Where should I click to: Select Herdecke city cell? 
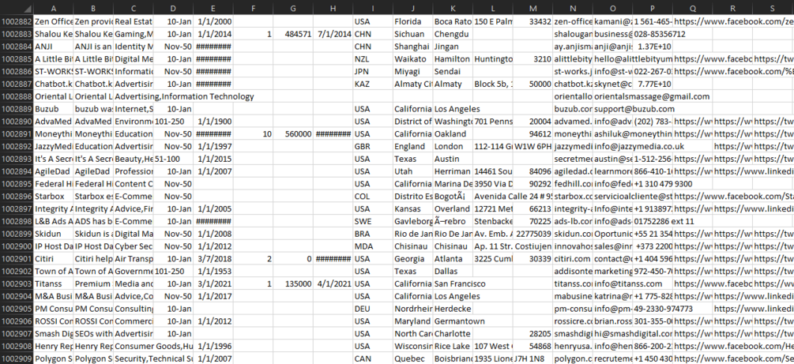pyautogui.click(x=453, y=309)
